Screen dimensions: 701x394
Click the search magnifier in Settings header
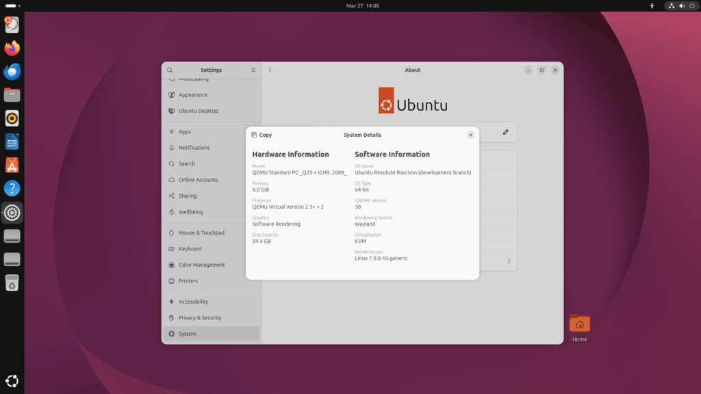(170, 70)
